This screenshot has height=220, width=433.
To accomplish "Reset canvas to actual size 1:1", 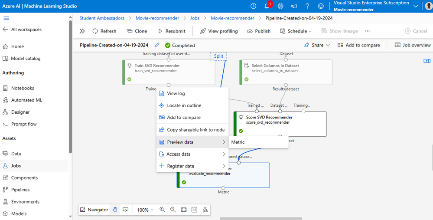I will 195,210.
